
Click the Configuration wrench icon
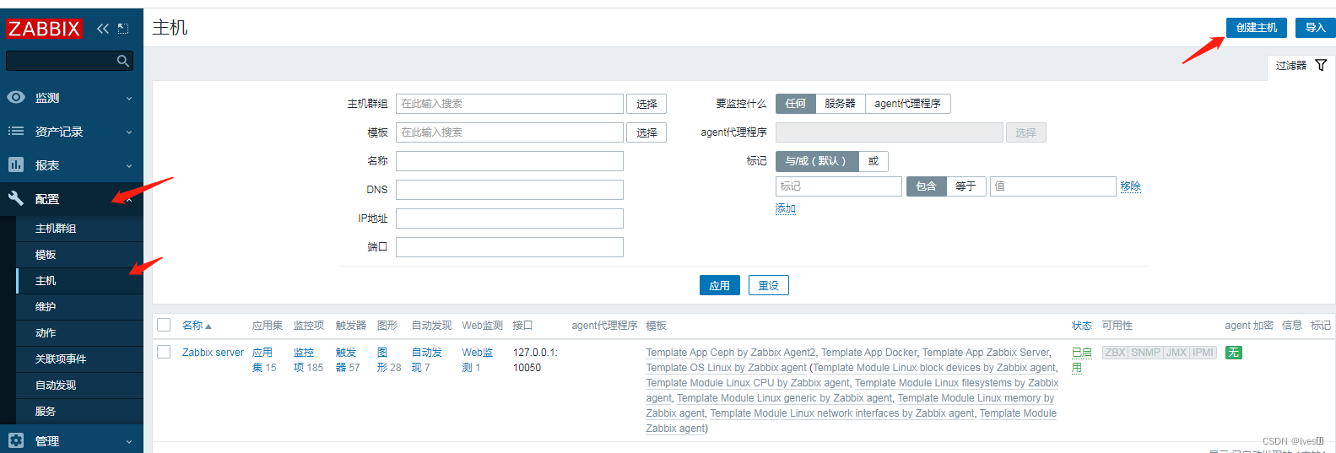point(16,198)
